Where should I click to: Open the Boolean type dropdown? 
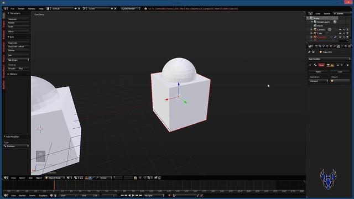tap(16, 146)
